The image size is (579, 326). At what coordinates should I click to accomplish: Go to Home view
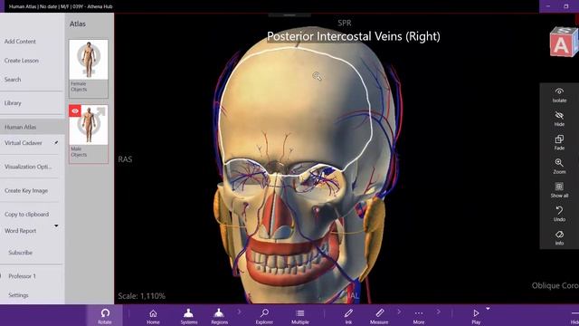[x=153, y=316]
